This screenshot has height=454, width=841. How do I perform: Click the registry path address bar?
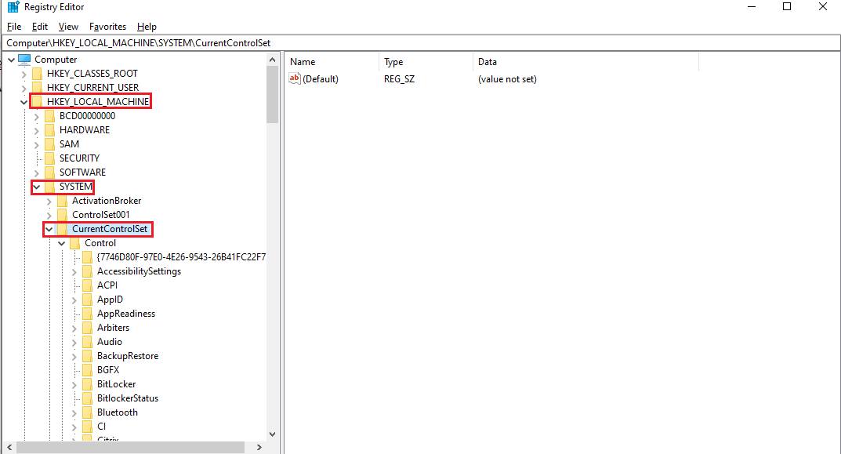pyautogui.click(x=421, y=43)
